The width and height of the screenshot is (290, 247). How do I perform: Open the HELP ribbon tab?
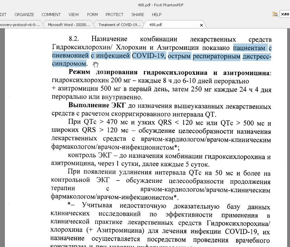coord(157,15)
